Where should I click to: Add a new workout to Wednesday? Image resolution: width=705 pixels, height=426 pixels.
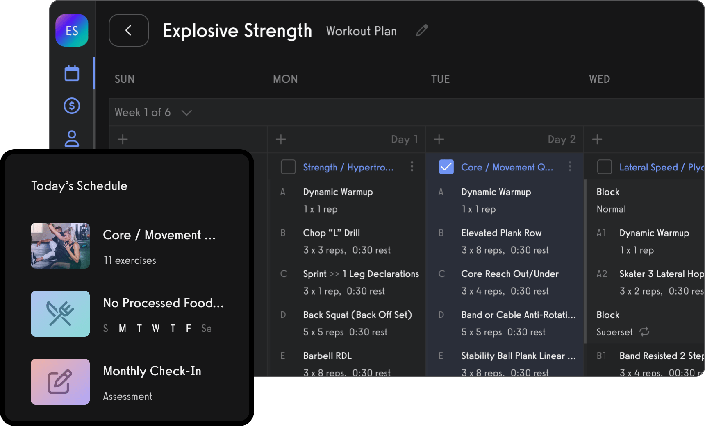tap(597, 139)
